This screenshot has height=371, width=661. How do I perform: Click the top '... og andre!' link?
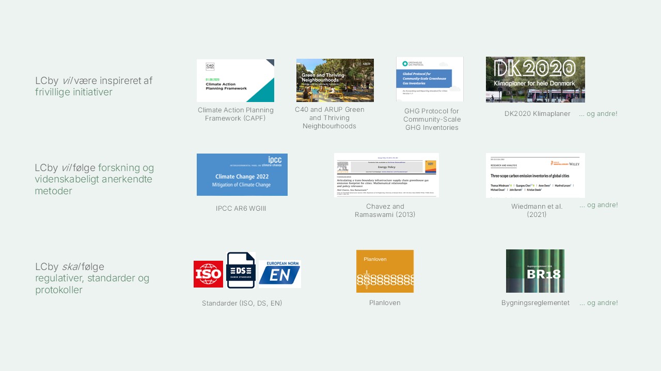(x=599, y=113)
